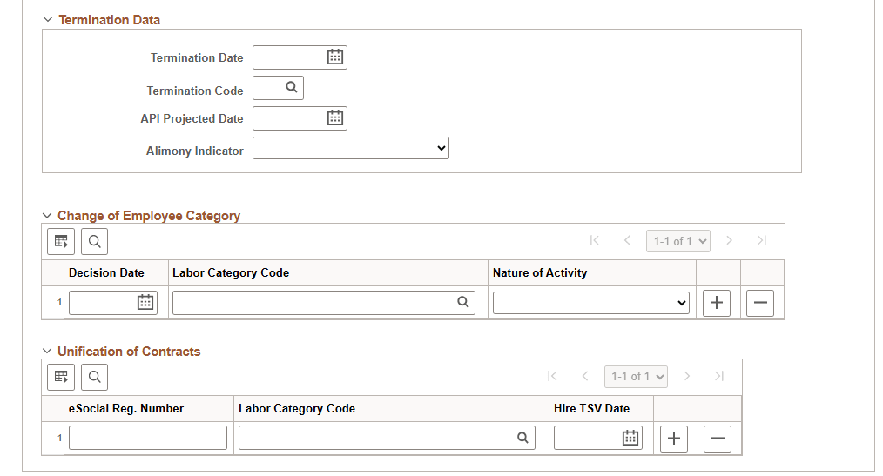Image resolution: width=883 pixels, height=476 pixels.
Task: Focus the eSocial Reg. Number input field
Action: coord(148,438)
